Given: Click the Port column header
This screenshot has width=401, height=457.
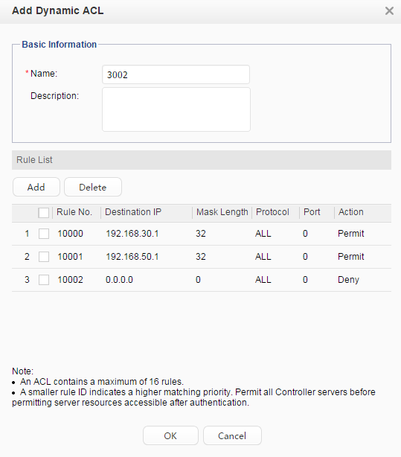Looking at the screenshot, I should 312,212.
